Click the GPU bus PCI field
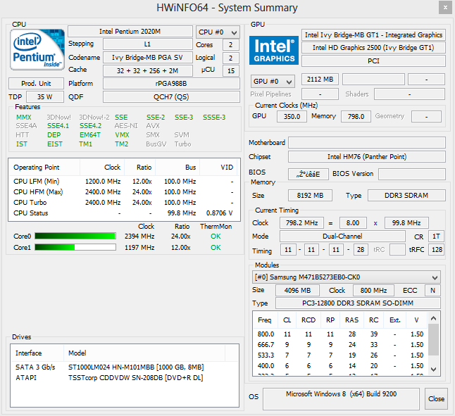This screenshot has width=455, height=416. point(373,61)
